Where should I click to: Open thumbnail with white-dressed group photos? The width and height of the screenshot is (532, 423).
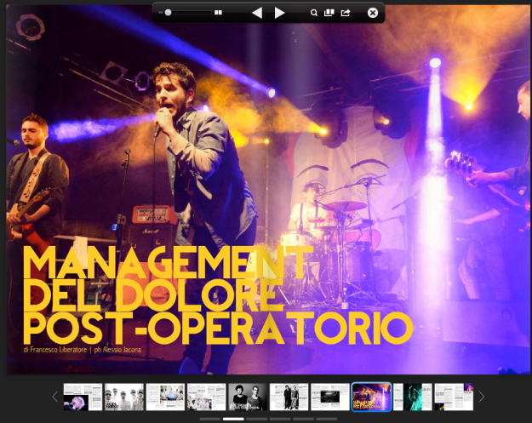[207, 397]
